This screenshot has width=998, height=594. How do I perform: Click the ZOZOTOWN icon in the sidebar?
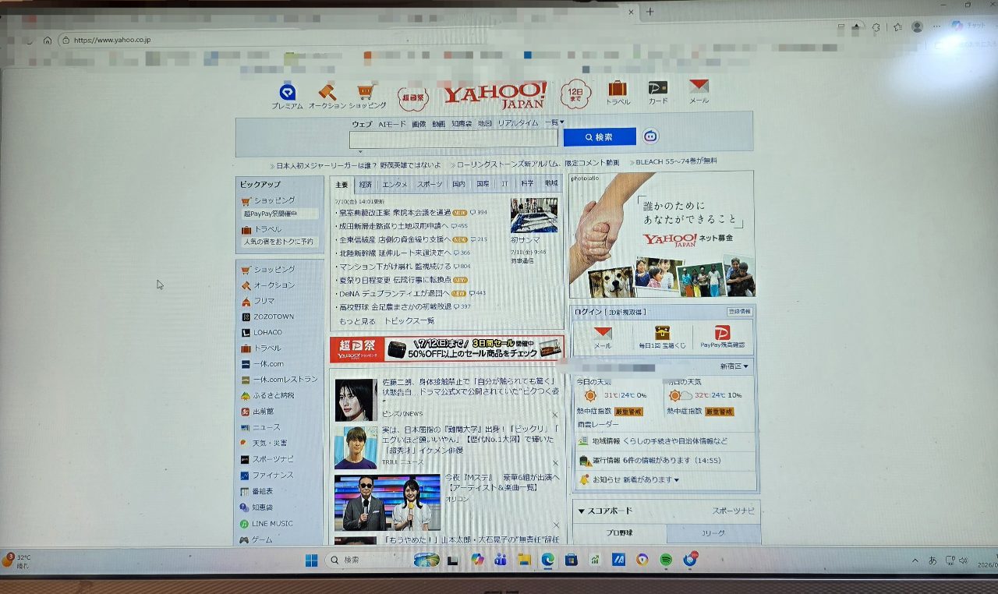click(x=245, y=317)
